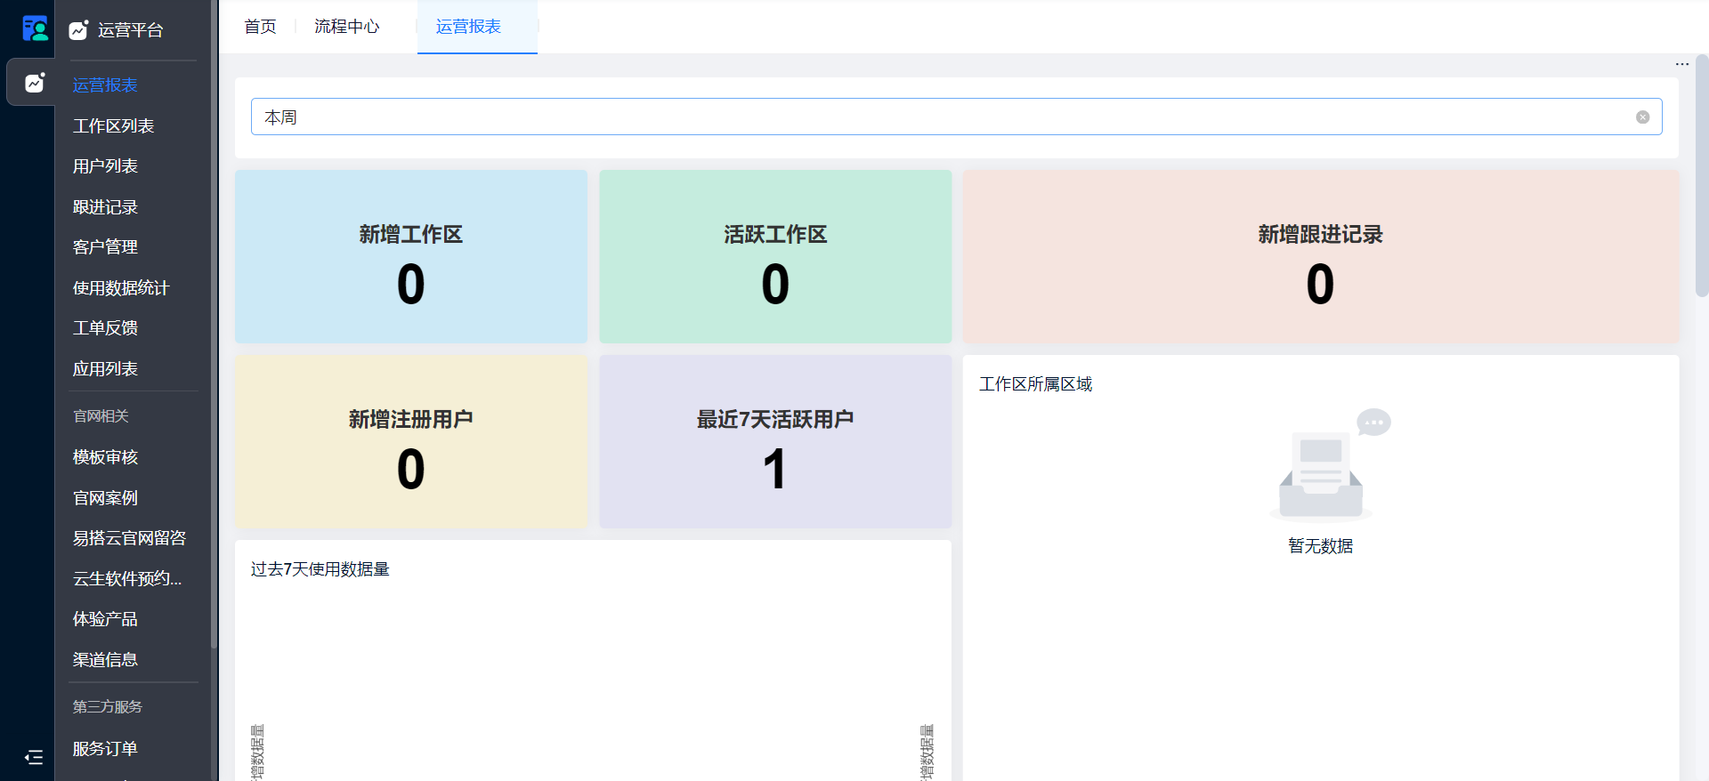Open 工作区列表 in the sidebar
Image resolution: width=1709 pixels, height=781 pixels.
tap(113, 126)
